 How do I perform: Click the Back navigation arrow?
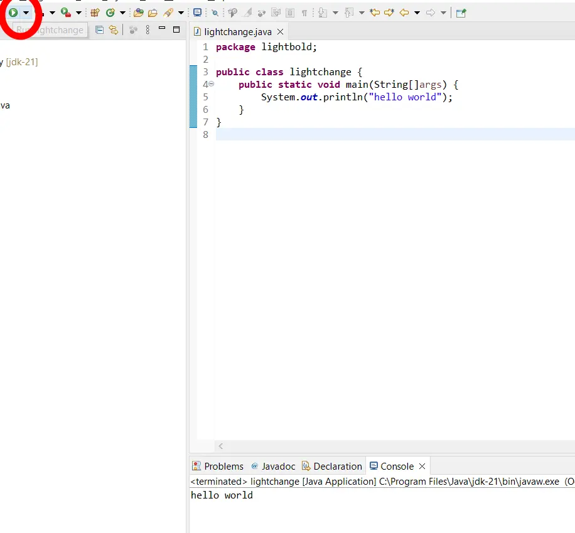point(404,13)
